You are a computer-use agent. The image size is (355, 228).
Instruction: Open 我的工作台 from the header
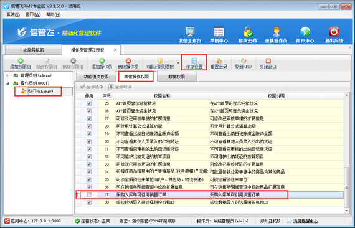click(x=190, y=35)
